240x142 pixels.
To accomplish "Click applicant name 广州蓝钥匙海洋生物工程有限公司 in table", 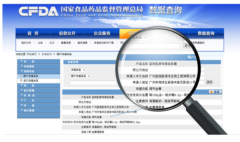I will (110, 107).
